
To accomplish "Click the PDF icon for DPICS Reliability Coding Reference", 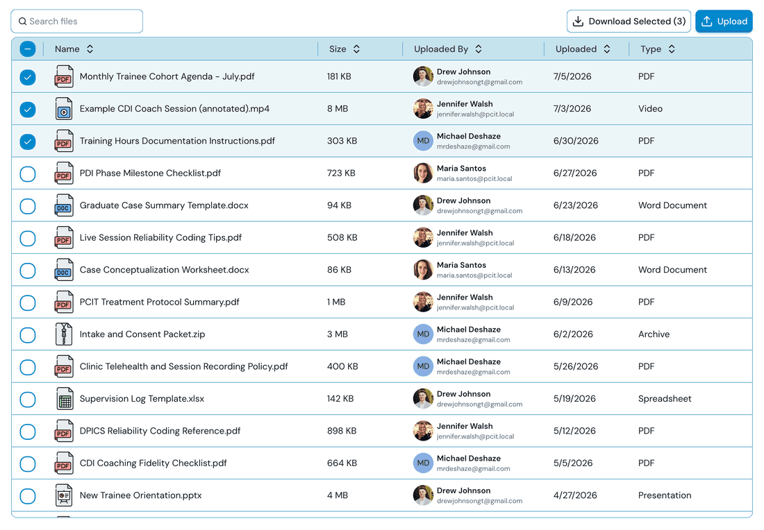I will (64, 431).
